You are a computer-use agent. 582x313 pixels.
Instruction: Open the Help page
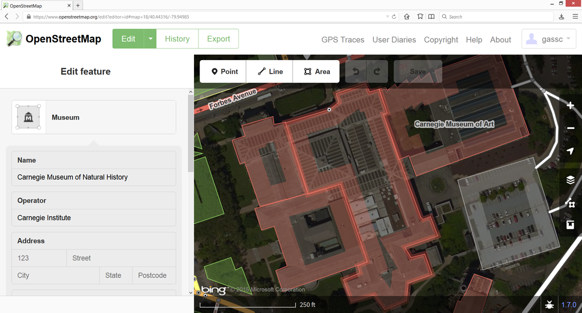pos(474,40)
